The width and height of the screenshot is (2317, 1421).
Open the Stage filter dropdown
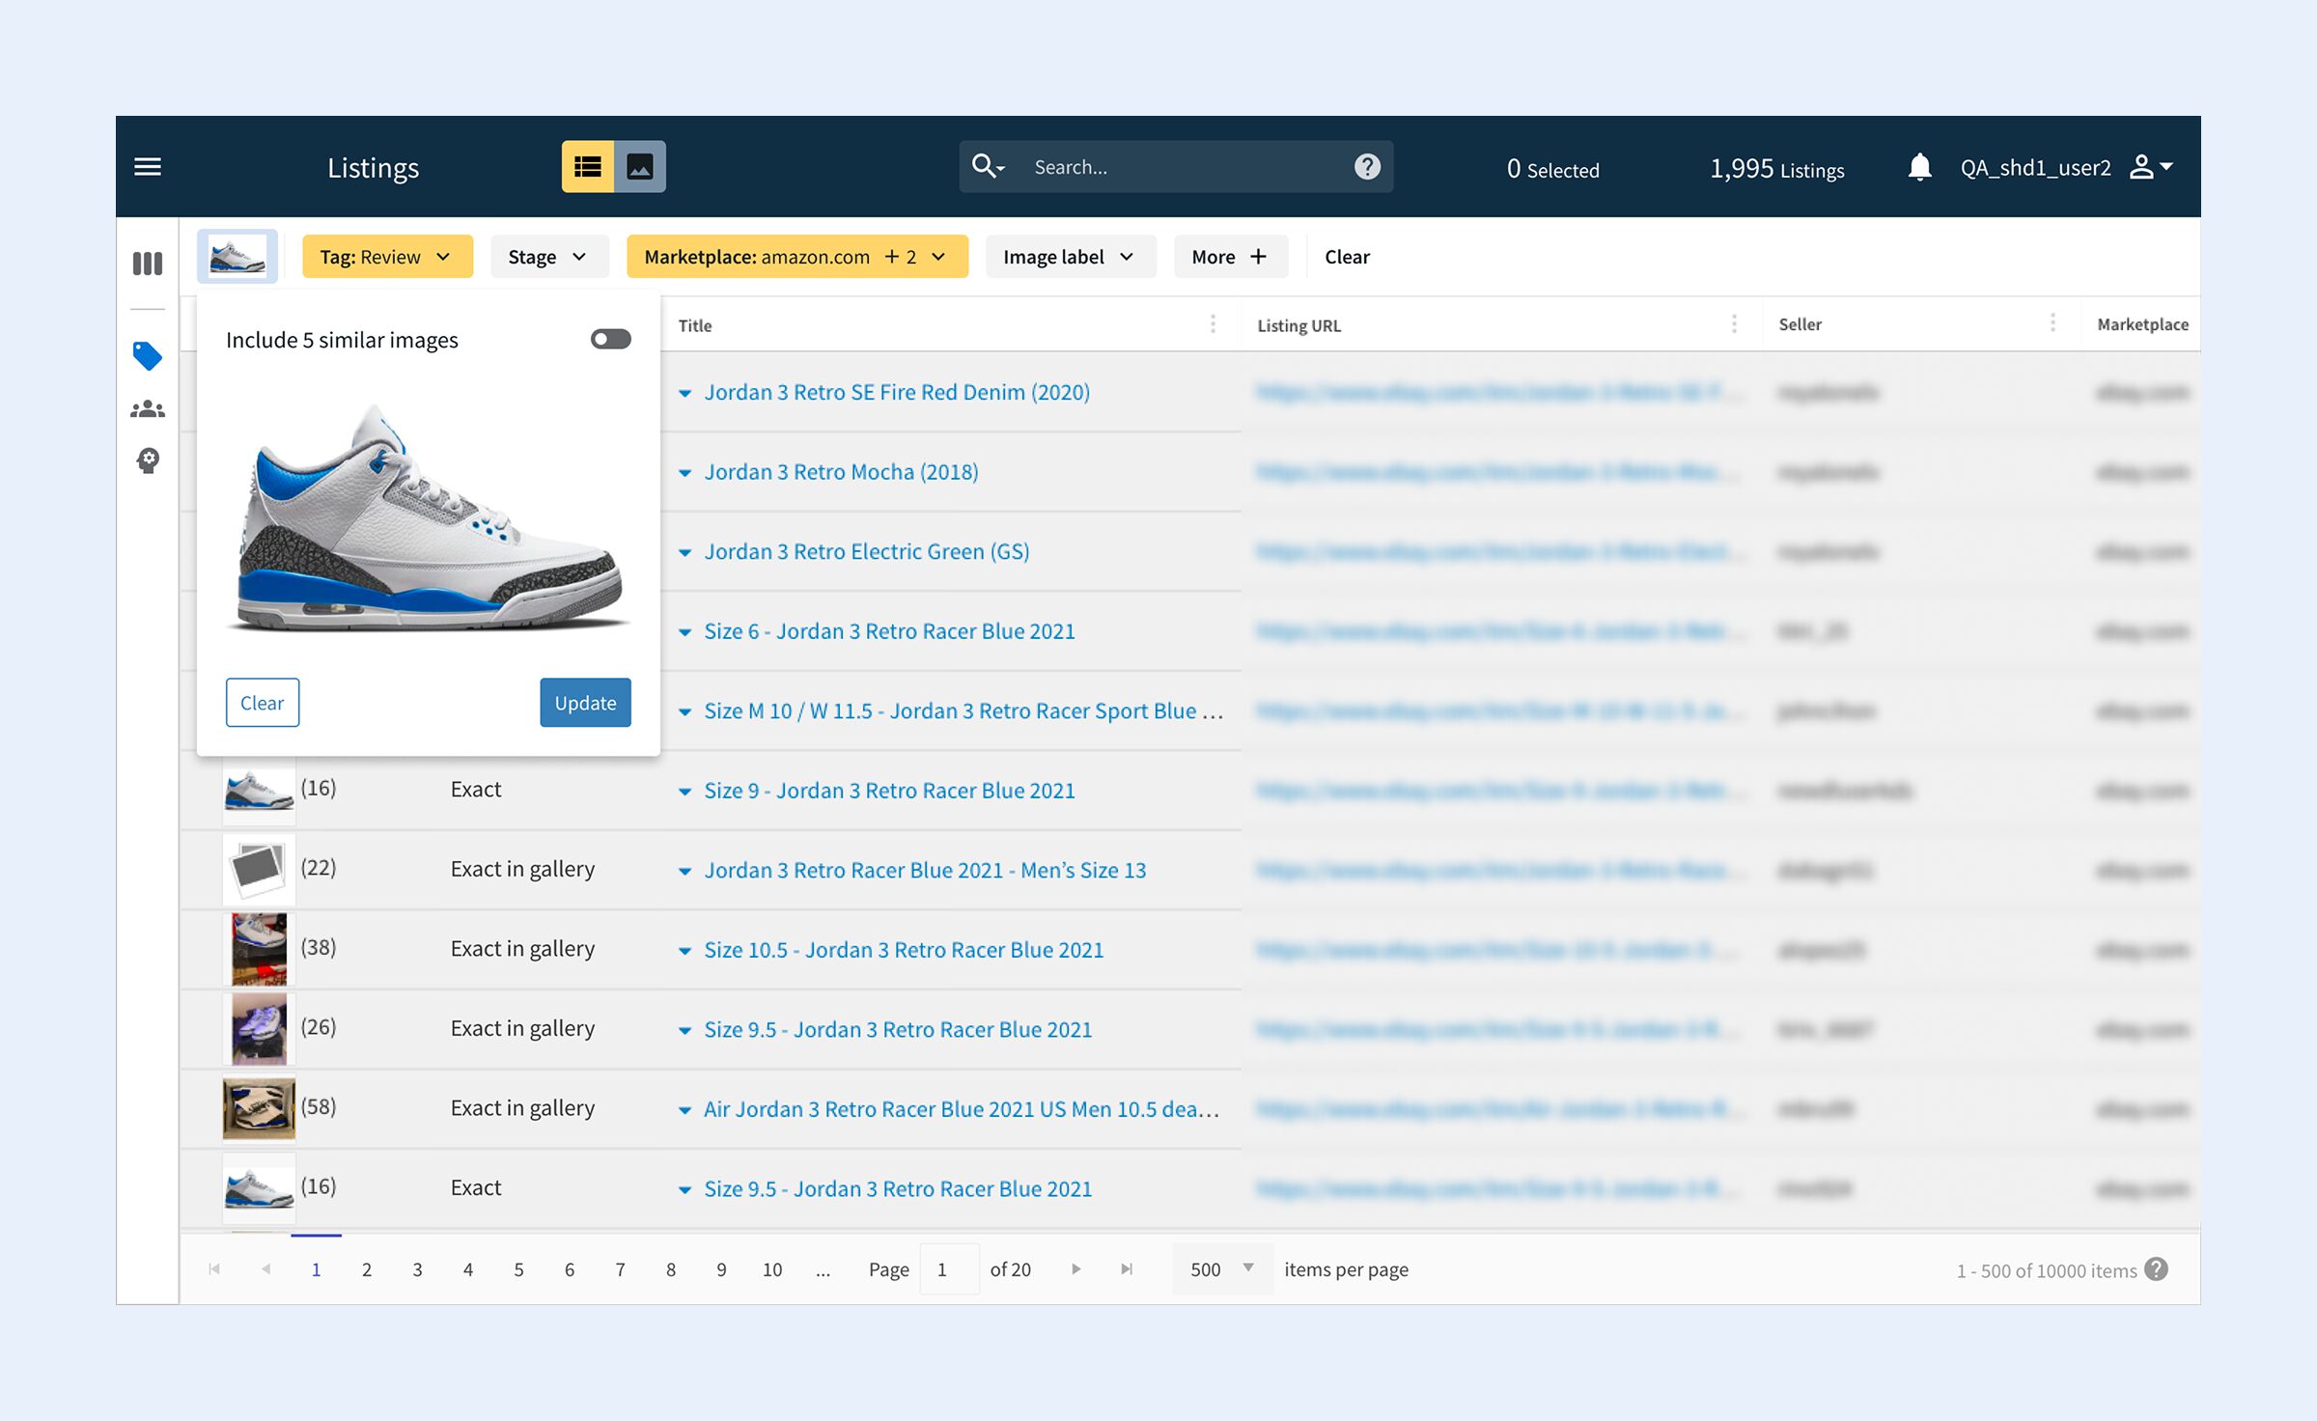tap(549, 257)
